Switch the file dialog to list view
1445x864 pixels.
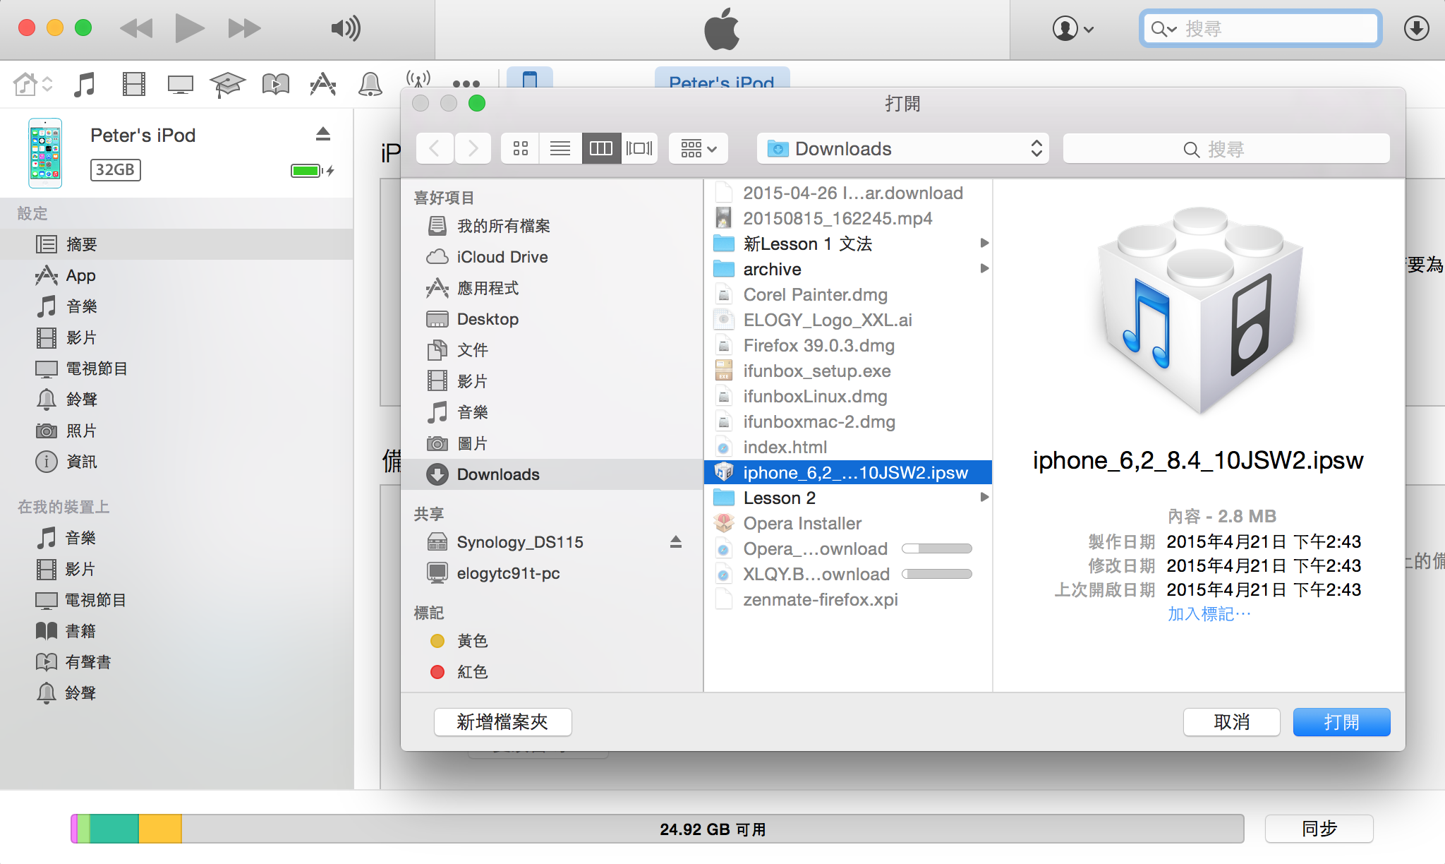click(x=560, y=148)
